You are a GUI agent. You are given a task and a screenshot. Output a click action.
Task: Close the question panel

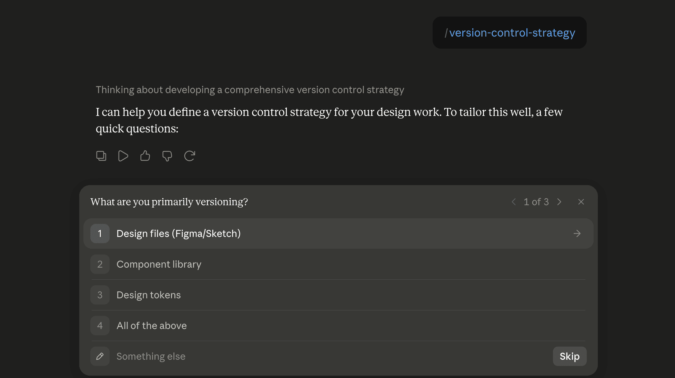pos(581,202)
